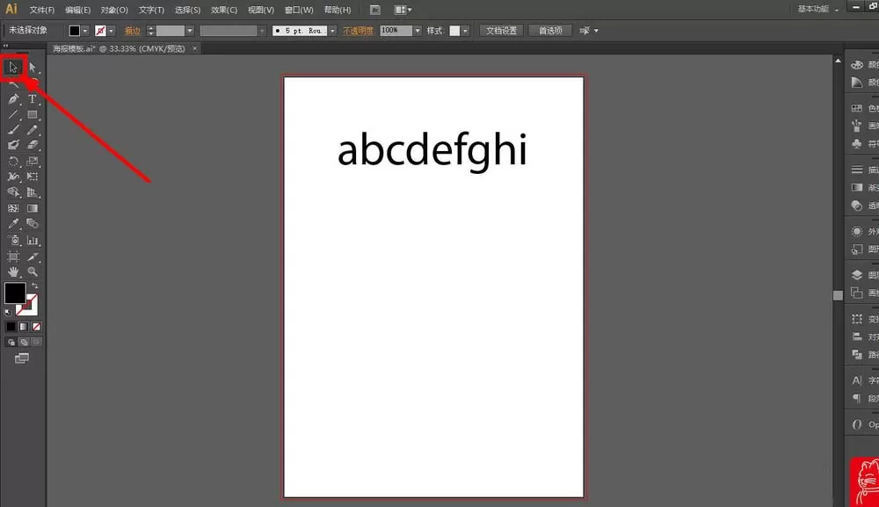Set paint mode to None
Viewport: 879px width, 507px height.
36,327
